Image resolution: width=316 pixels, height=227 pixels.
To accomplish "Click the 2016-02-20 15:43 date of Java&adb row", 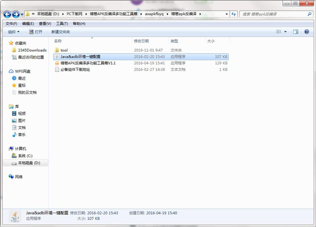I will 150,57.
